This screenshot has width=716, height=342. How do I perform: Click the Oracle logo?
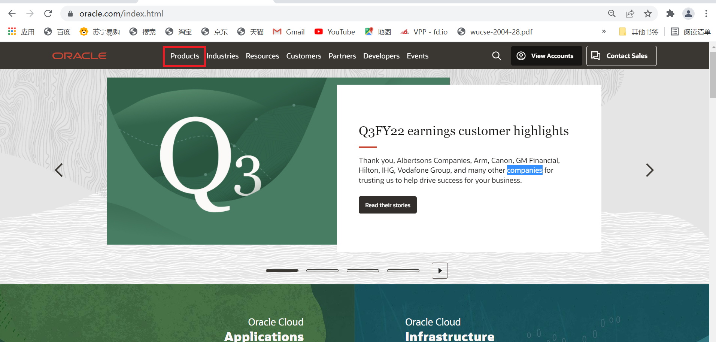pyautogui.click(x=79, y=56)
